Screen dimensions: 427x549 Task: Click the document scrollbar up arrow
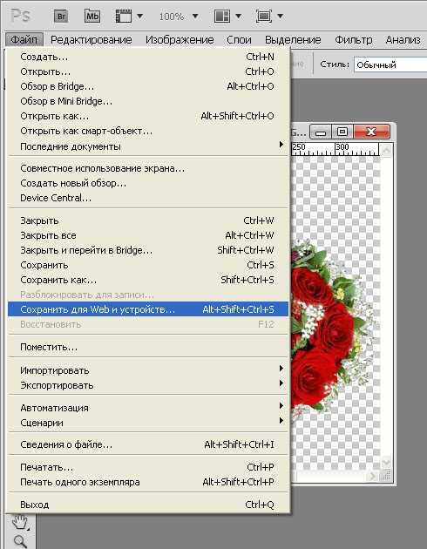tap(386, 151)
